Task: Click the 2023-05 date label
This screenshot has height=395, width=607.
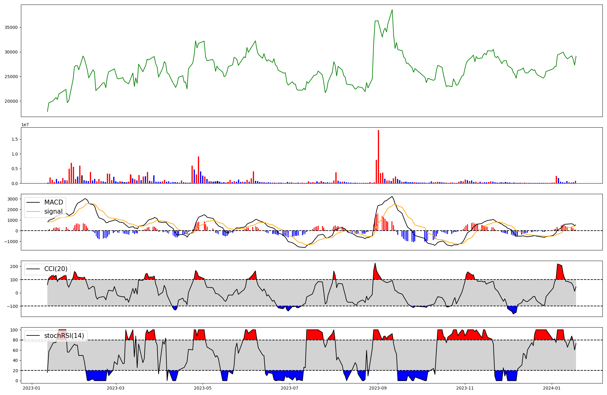Action: [x=203, y=388]
